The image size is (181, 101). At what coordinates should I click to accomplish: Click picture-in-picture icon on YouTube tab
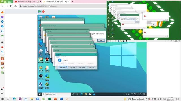coord(38,2)
